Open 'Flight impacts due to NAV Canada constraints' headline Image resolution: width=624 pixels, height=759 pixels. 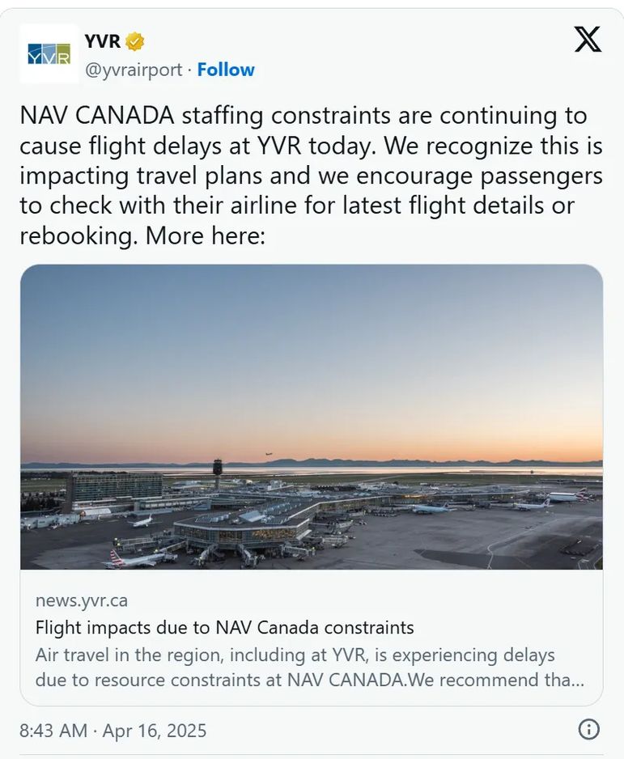pyautogui.click(x=224, y=627)
